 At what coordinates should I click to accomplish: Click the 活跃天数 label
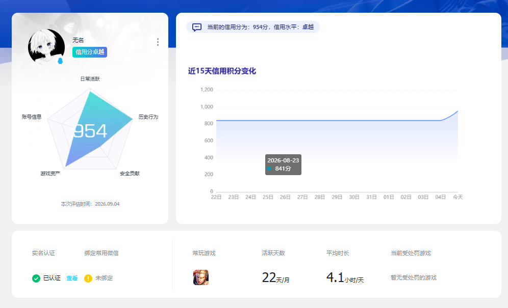tap(273, 253)
